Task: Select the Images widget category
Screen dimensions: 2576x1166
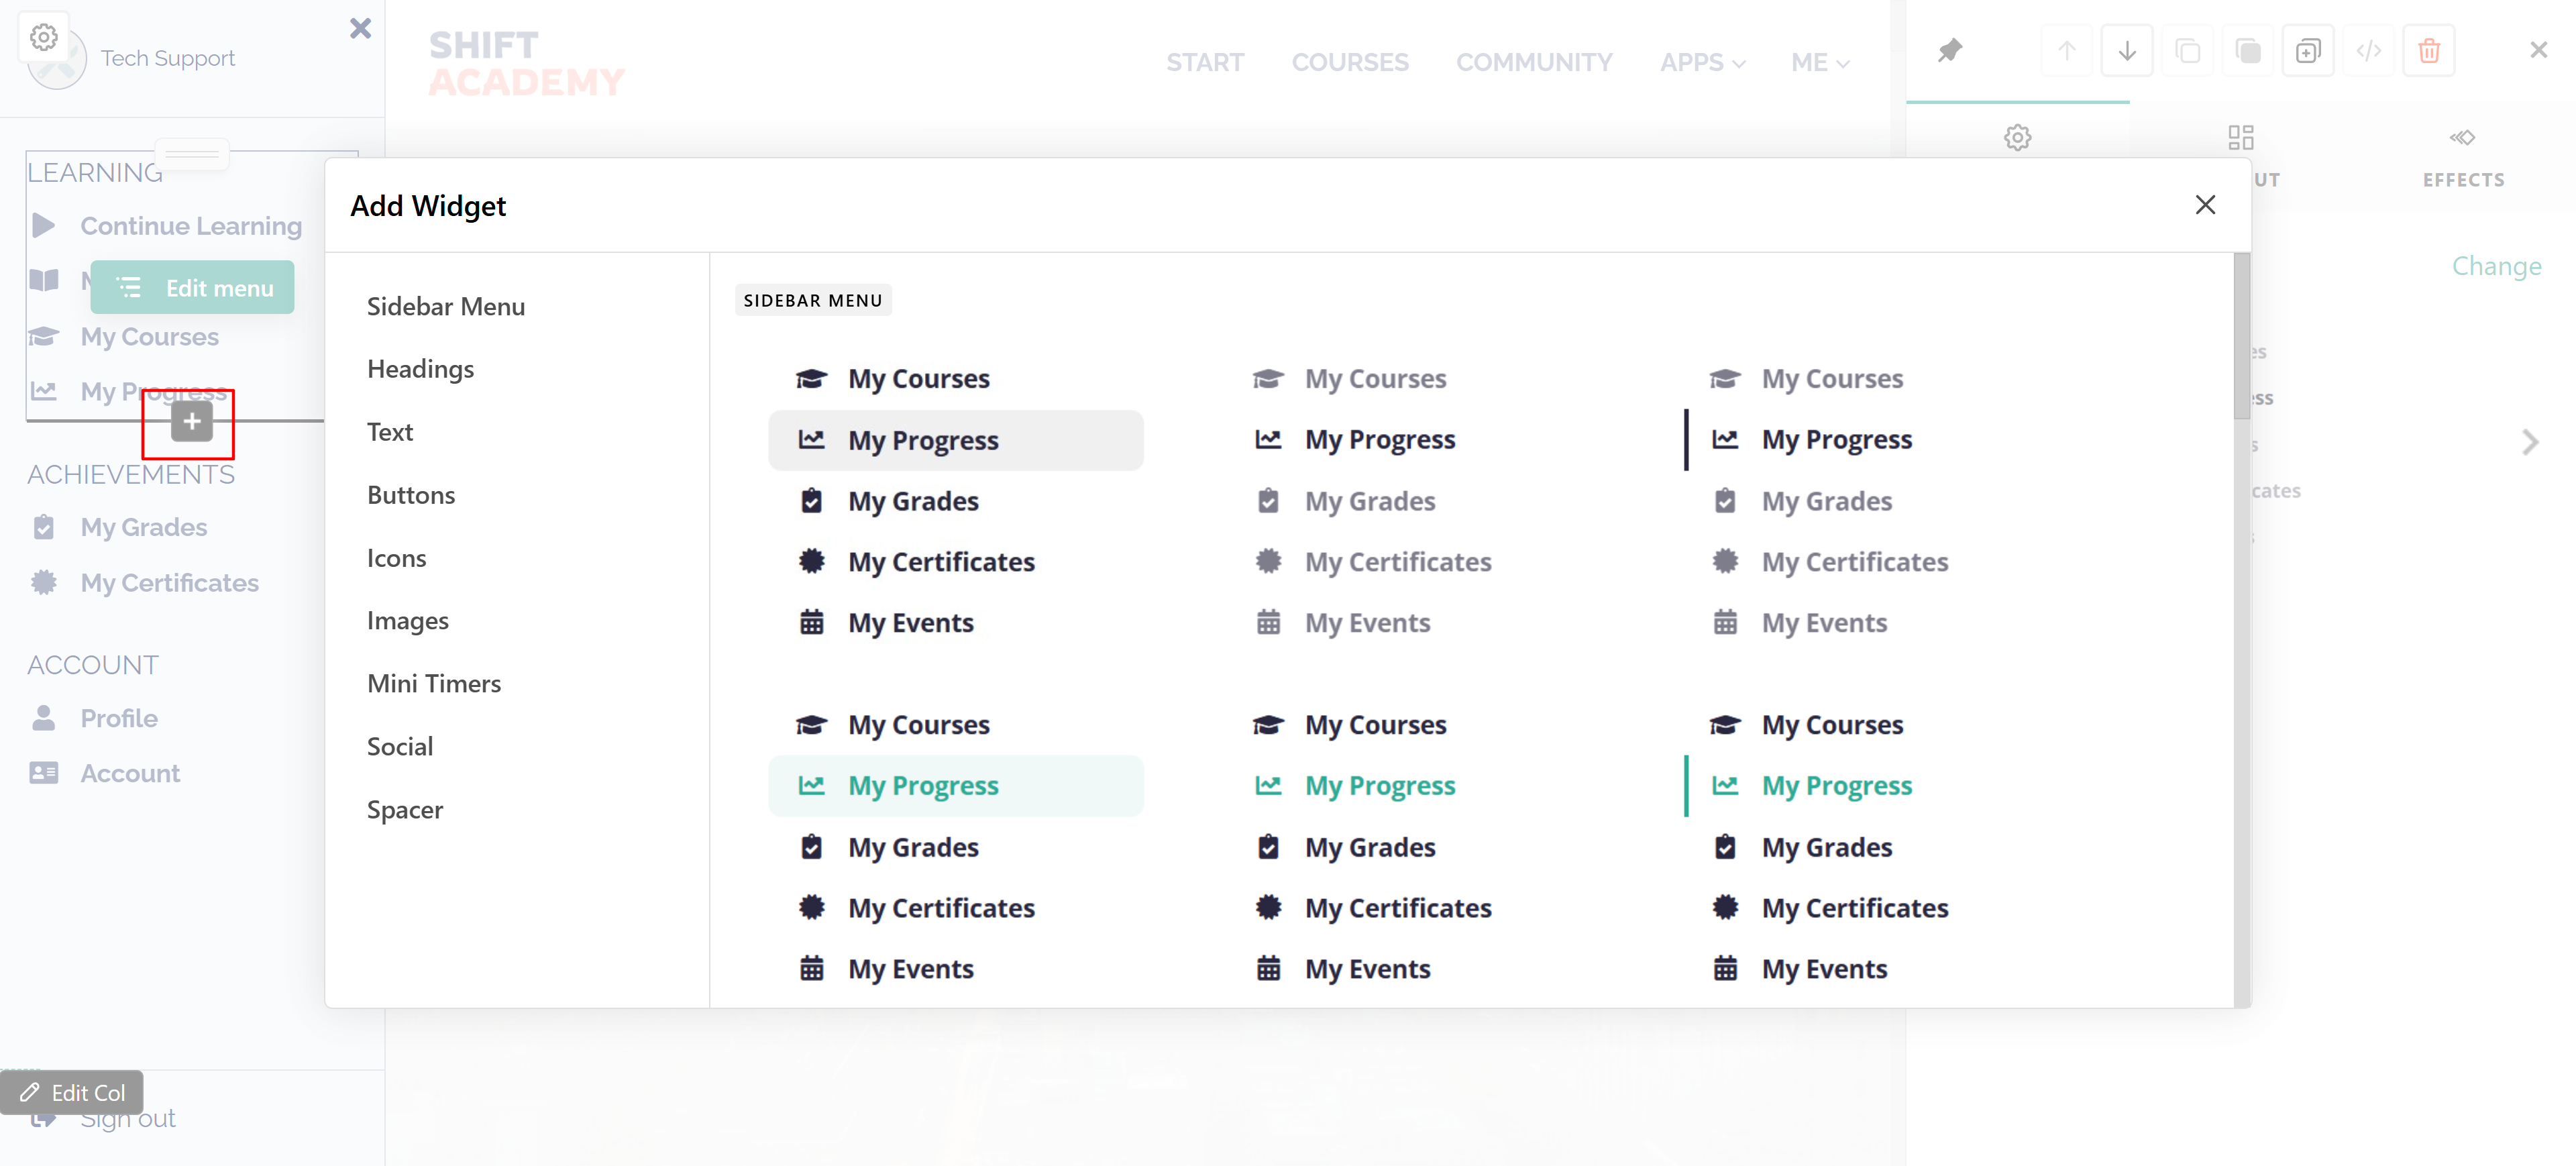Action: pos(408,621)
